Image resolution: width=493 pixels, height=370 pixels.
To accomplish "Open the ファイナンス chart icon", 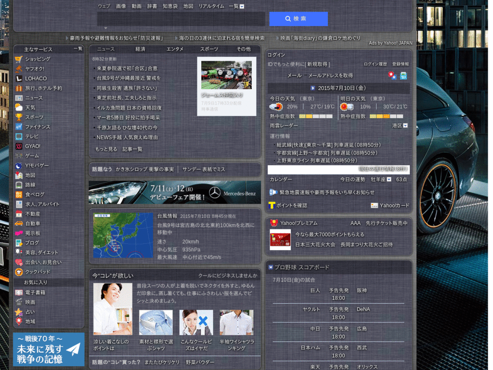I will (19, 127).
